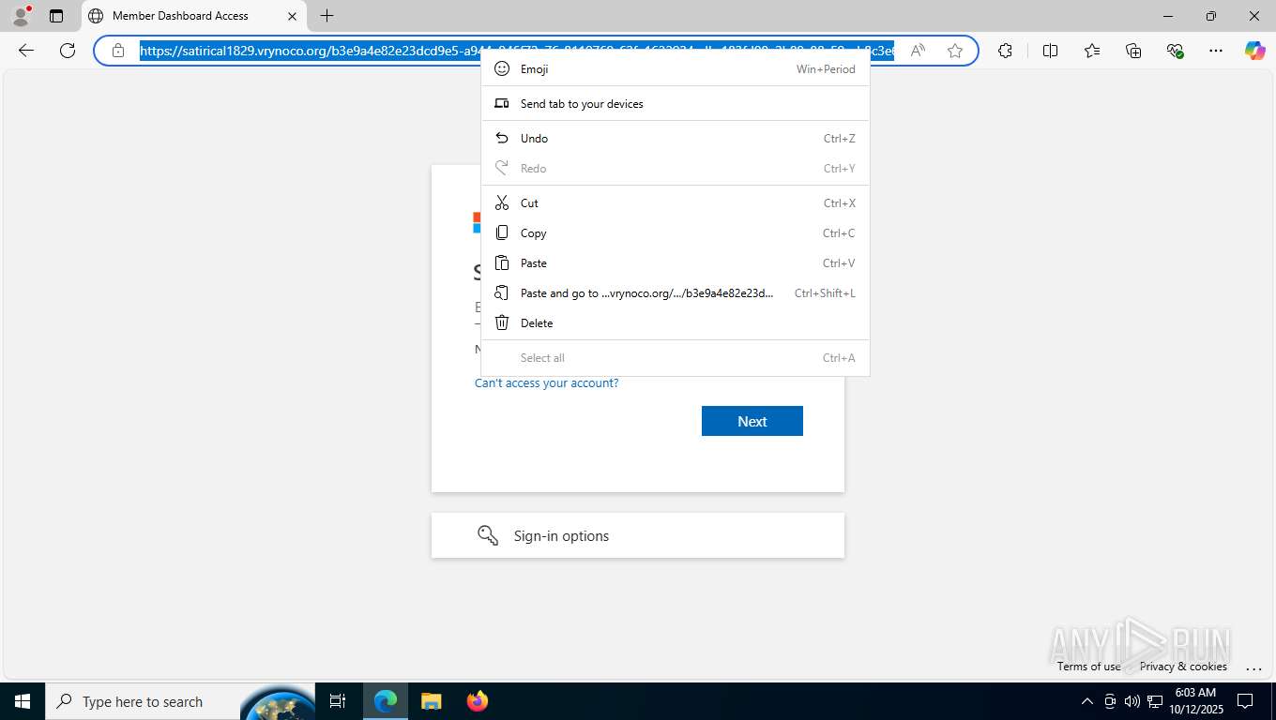Click the browser Back arrow

(x=26, y=51)
